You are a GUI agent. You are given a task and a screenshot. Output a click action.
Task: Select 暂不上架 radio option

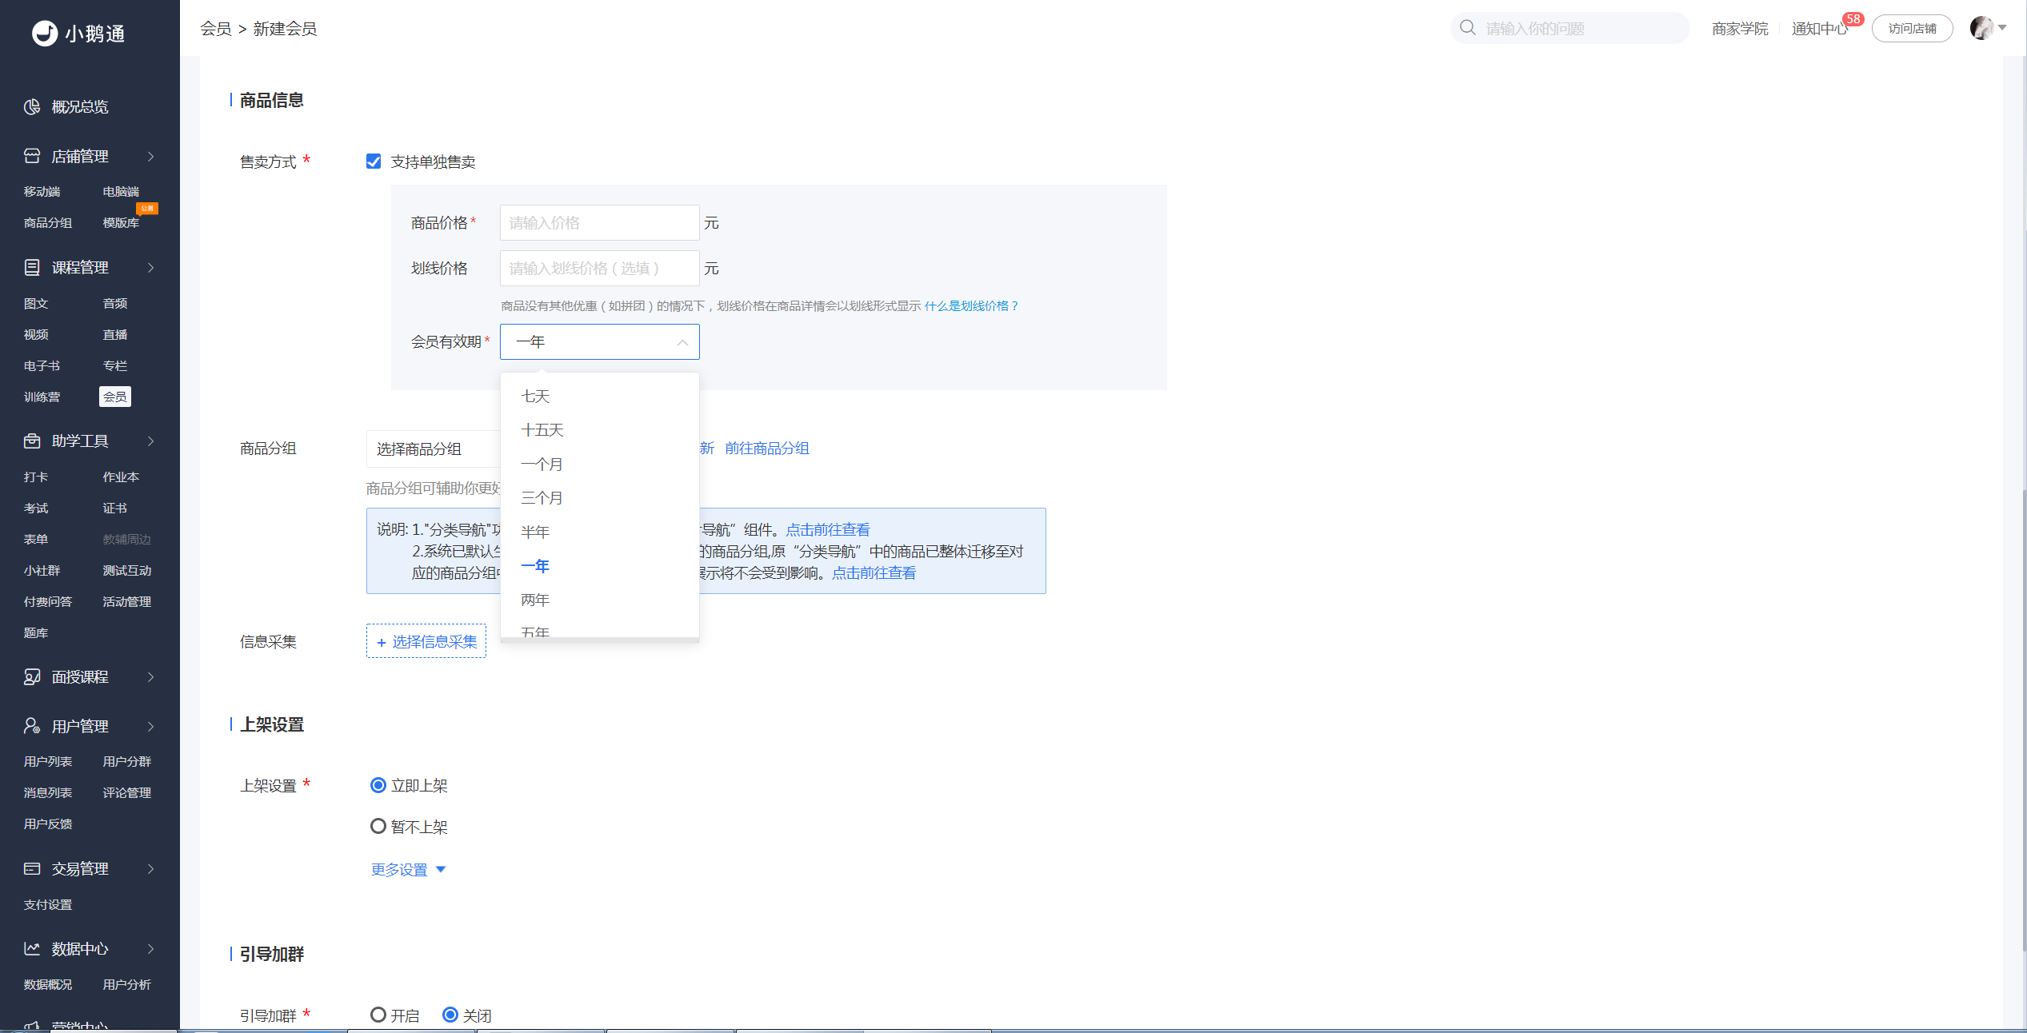point(378,826)
